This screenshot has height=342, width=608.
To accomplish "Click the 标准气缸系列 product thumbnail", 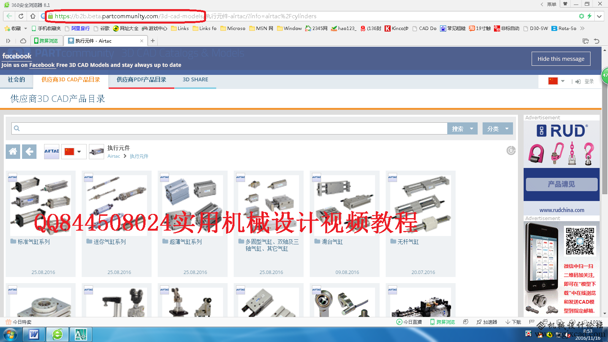I will pos(41,205).
